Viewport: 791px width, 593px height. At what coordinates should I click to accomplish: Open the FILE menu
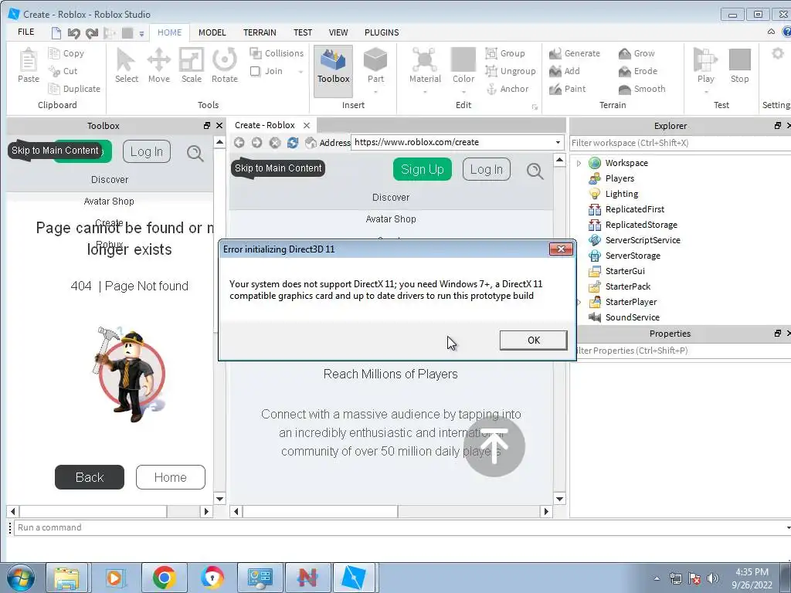pyautogui.click(x=26, y=32)
